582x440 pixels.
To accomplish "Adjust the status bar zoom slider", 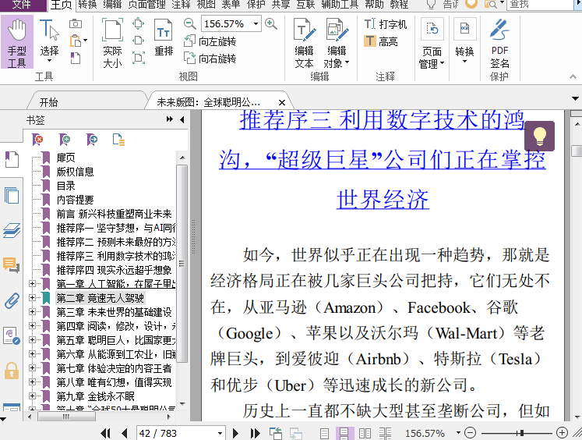I will [522, 433].
